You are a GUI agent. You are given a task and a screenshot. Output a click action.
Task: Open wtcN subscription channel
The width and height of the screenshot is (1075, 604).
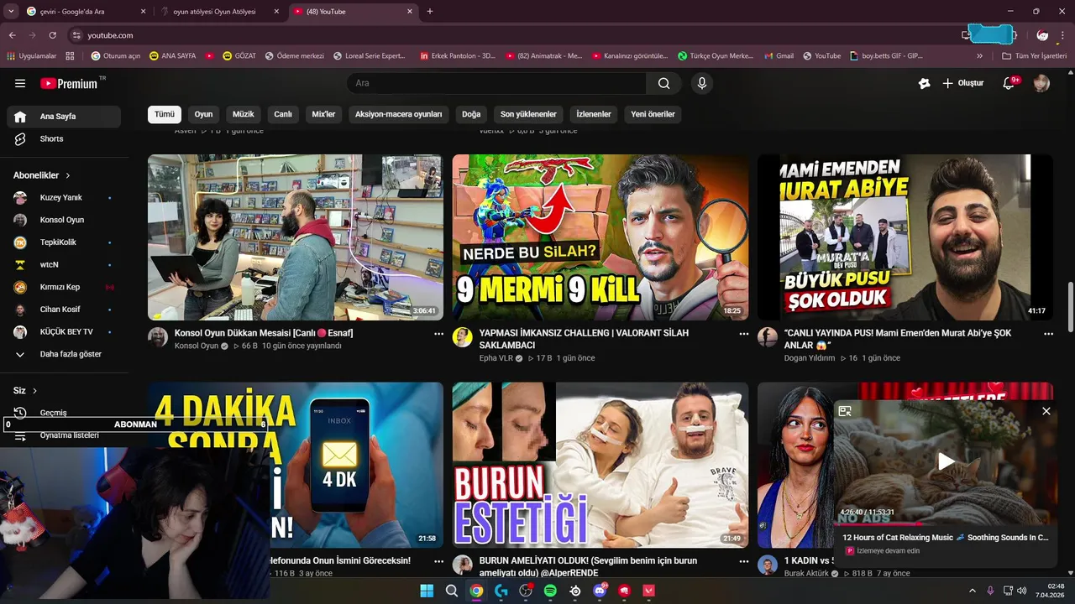[x=64, y=264]
